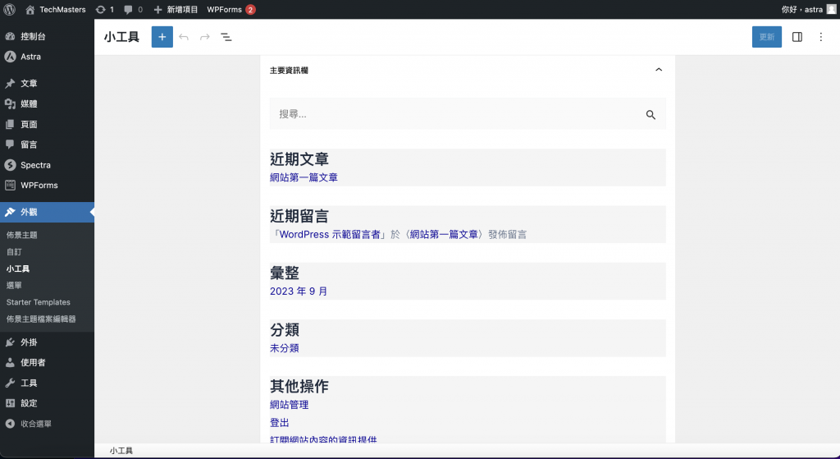Image resolution: width=840 pixels, height=459 pixels.
Task: Open the 新增項目 add-new menu
Action: tap(176, 9)
